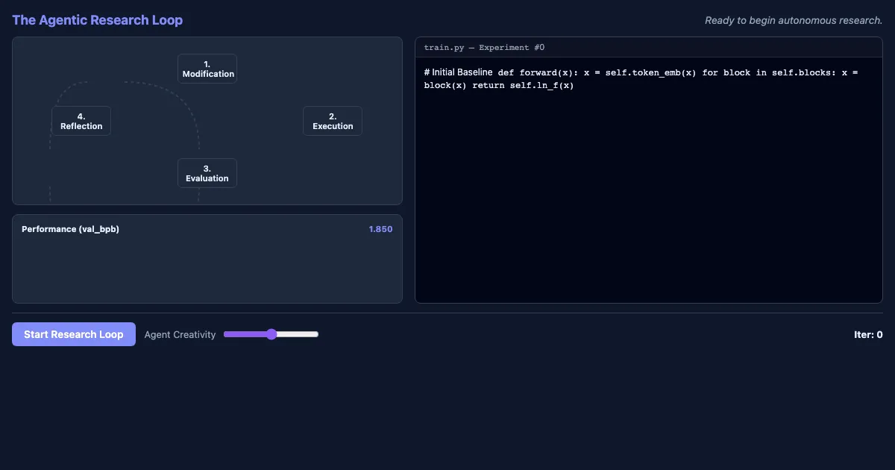Click the Performance (val_bpb) label
The width and height of the screenshot is (895, 470).
coord(70,229)
